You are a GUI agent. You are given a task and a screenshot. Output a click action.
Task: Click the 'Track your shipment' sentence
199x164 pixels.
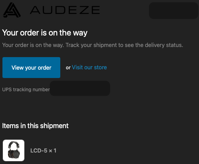(124, 45)
